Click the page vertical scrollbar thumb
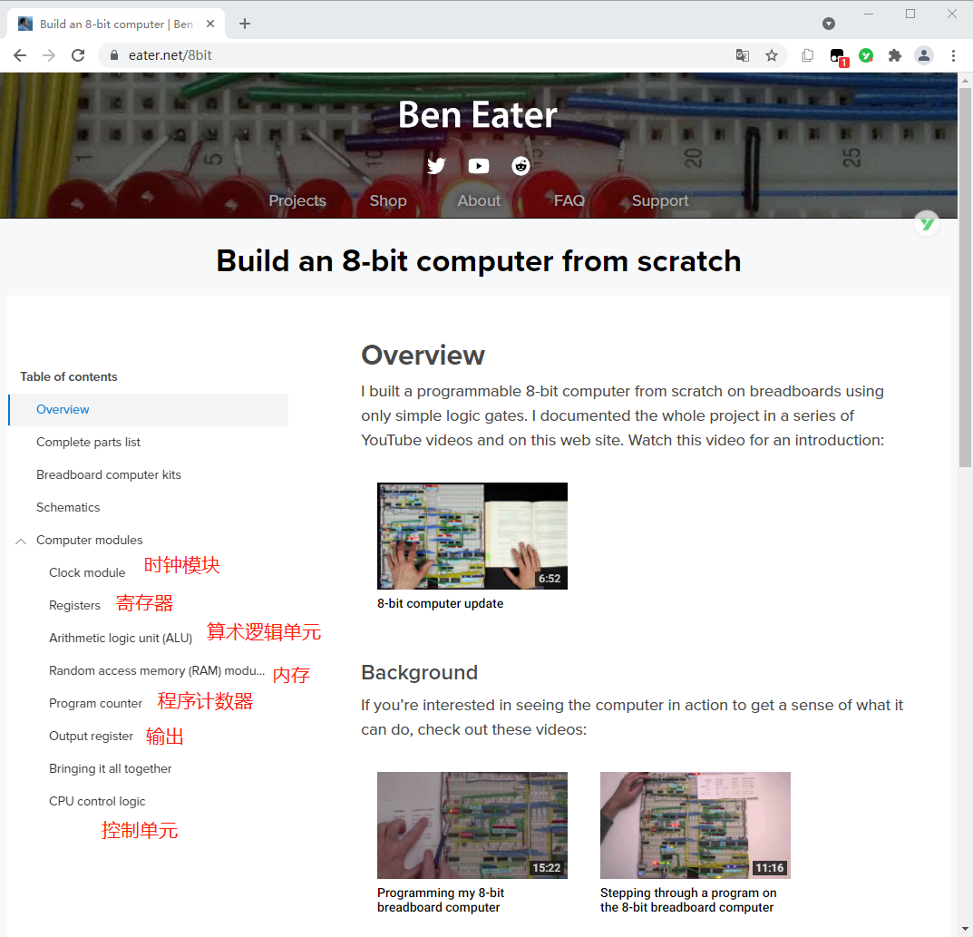Viewport: 973px width, 937px height. (x=965, y=277)
